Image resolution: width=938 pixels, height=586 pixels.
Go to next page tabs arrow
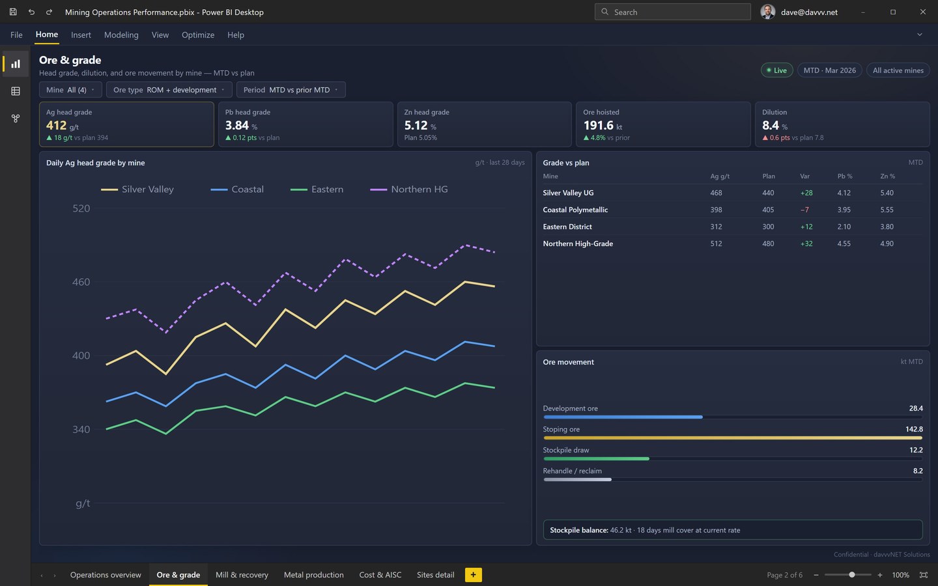point(55,575)
